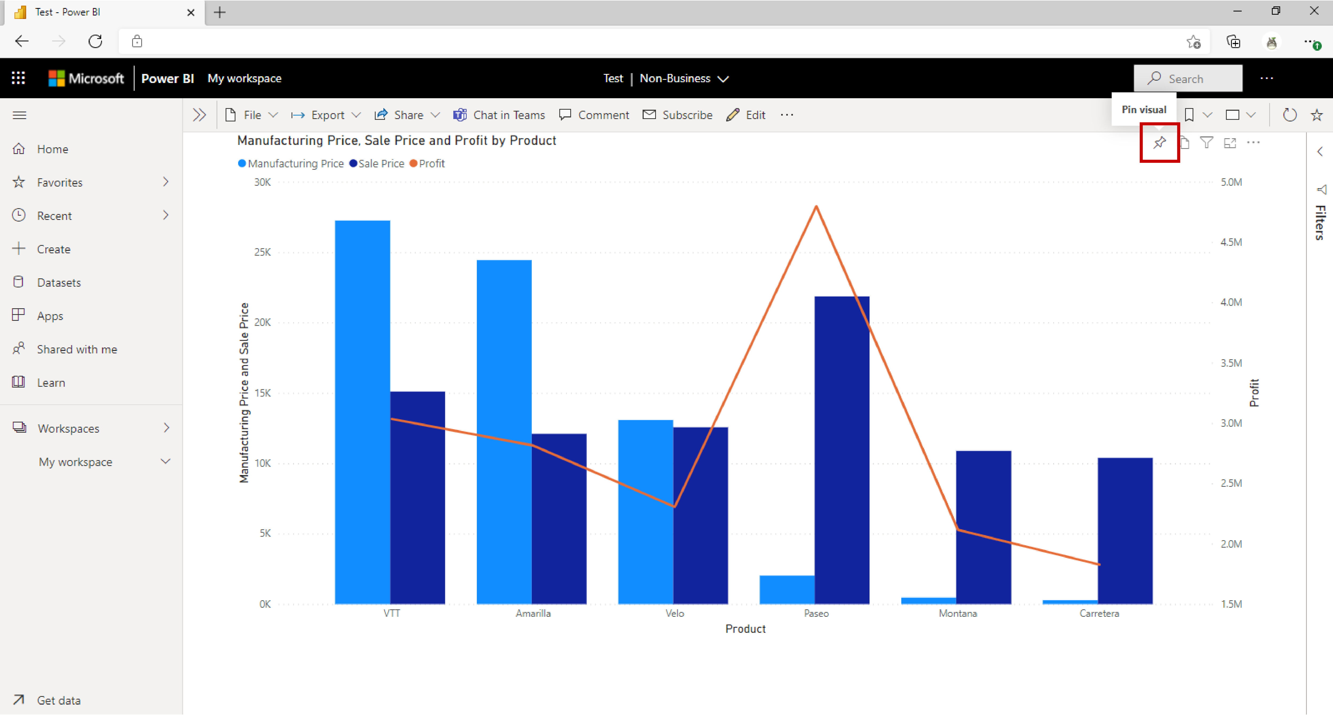Expand My workspace section

[x=167, y=461]
